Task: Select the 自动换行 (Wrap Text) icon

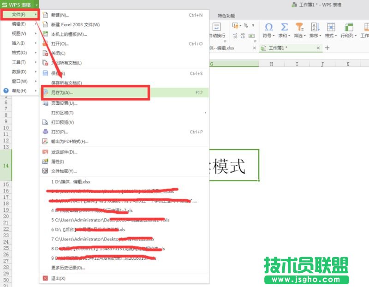Action: pyautogui.click(x=217, y=26)
